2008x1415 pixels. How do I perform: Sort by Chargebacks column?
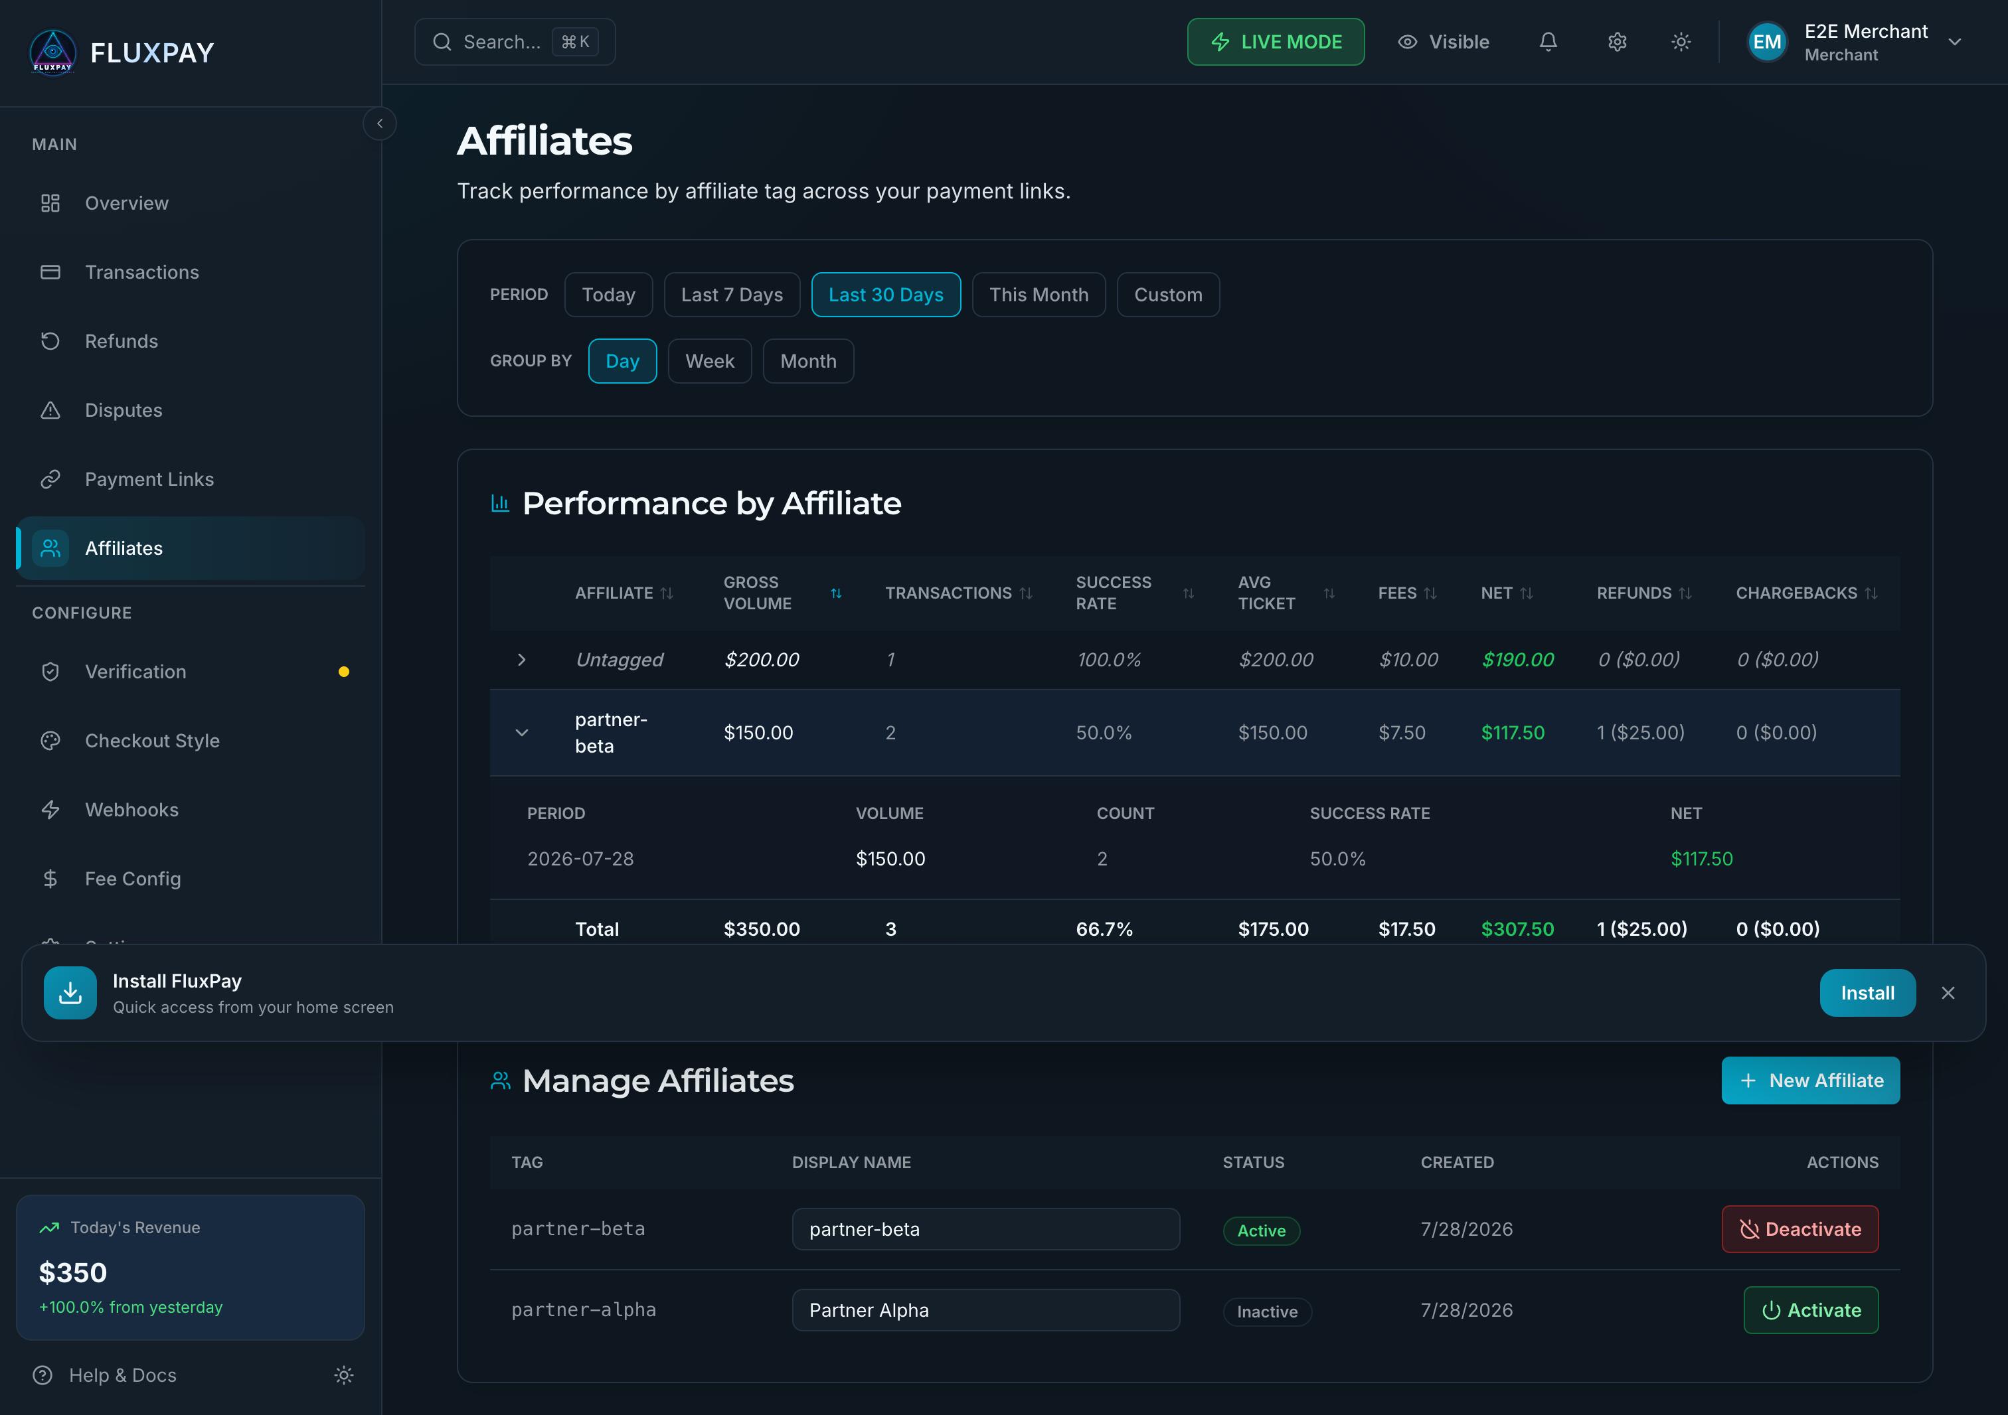point(1806,593)
